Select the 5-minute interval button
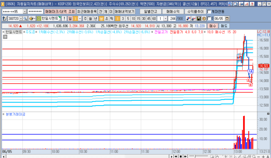The image size is (271, 158). pos(128,19)
